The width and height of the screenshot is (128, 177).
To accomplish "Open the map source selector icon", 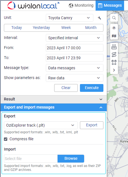I will 114,36.
